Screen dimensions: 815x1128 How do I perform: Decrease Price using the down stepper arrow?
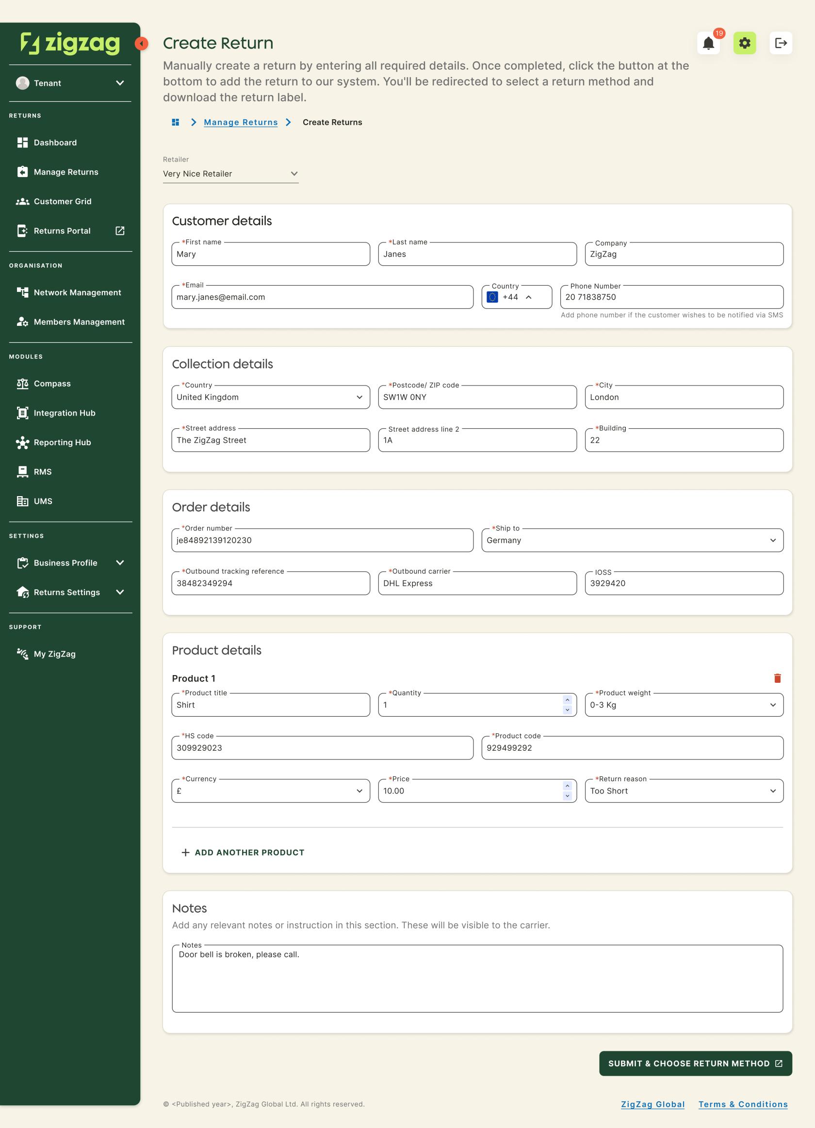point(567,796)
